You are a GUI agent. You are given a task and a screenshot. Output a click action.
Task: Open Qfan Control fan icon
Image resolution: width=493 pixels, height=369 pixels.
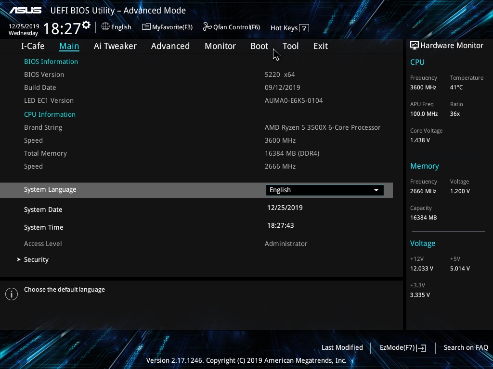(207, 27)
